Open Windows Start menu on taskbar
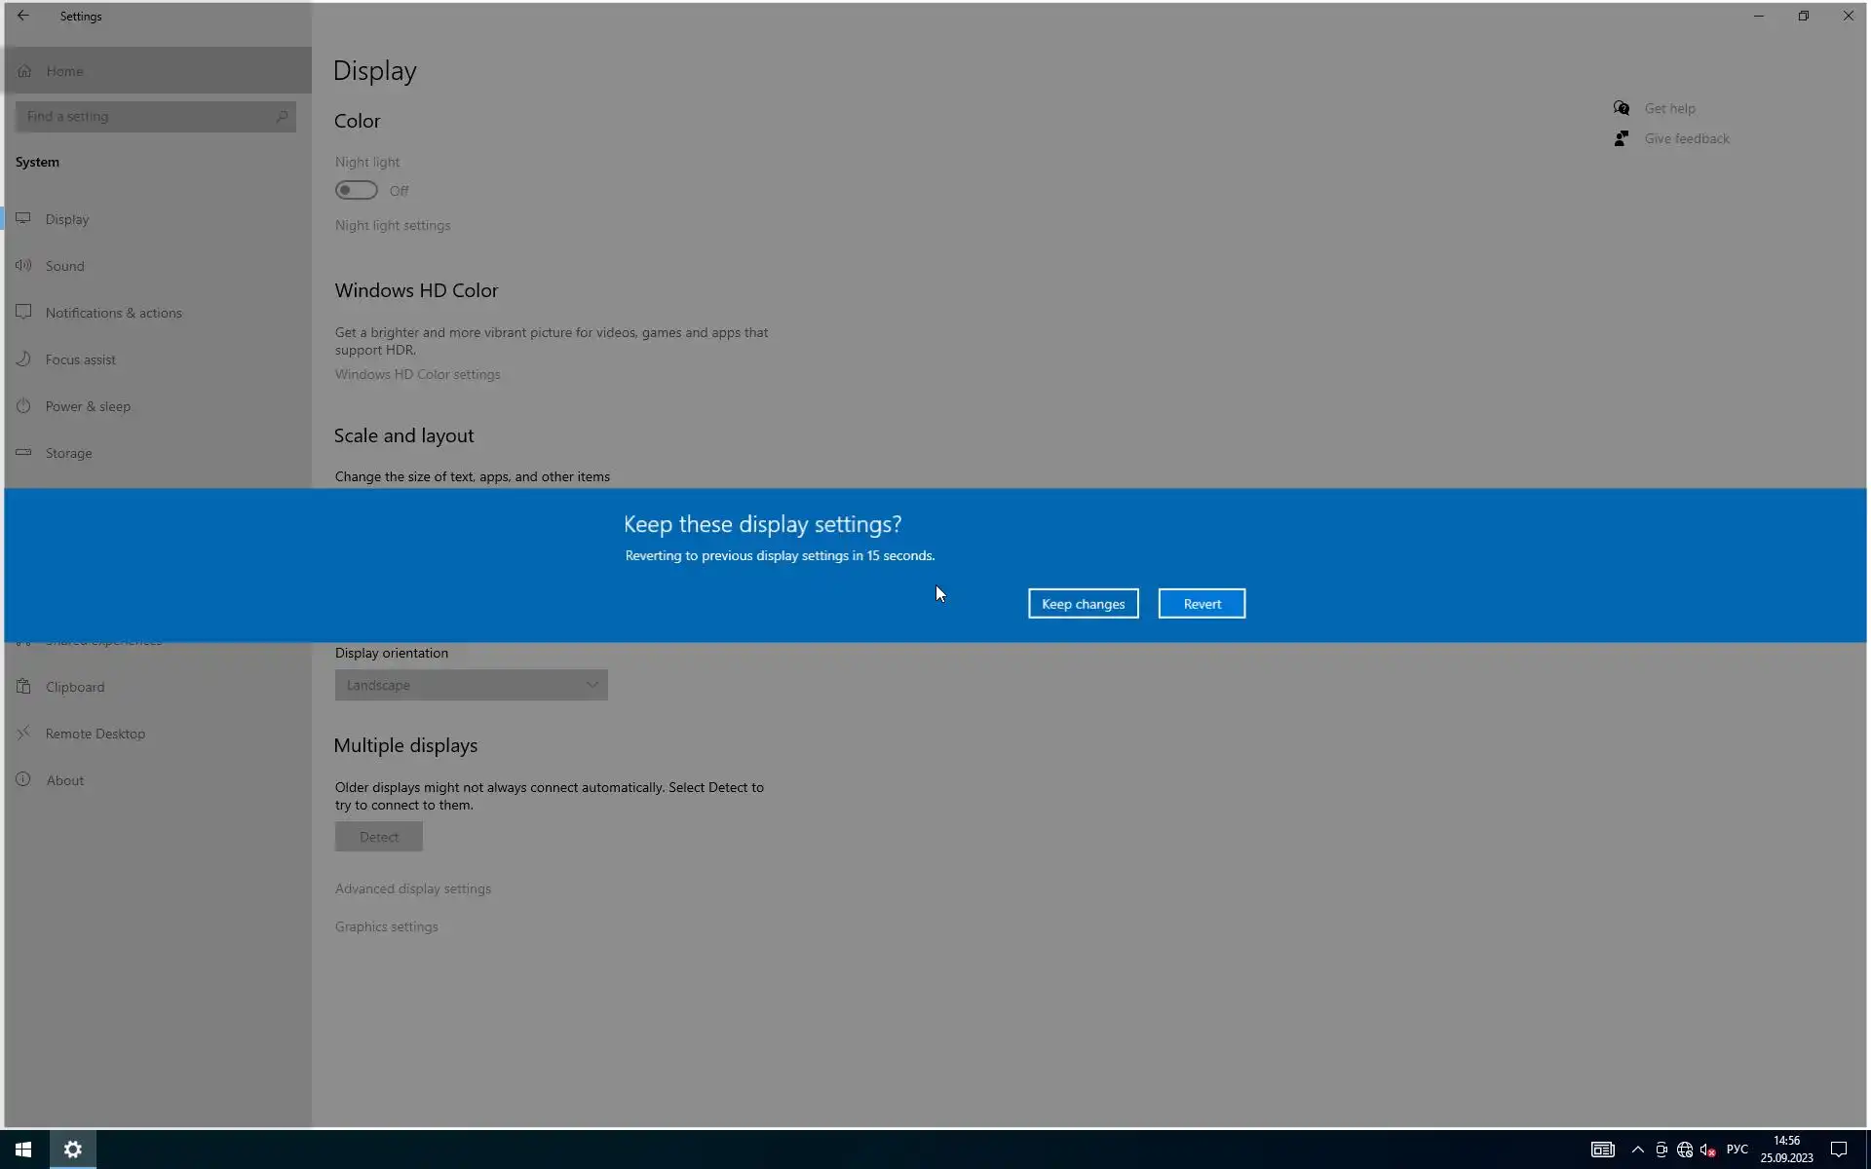 pos(23,1150)
